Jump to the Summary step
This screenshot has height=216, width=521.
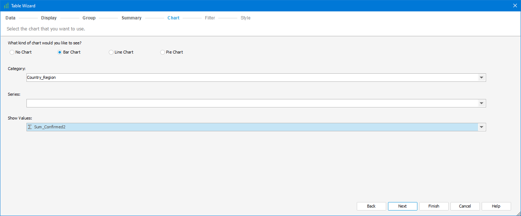click(x=132, y=18)
